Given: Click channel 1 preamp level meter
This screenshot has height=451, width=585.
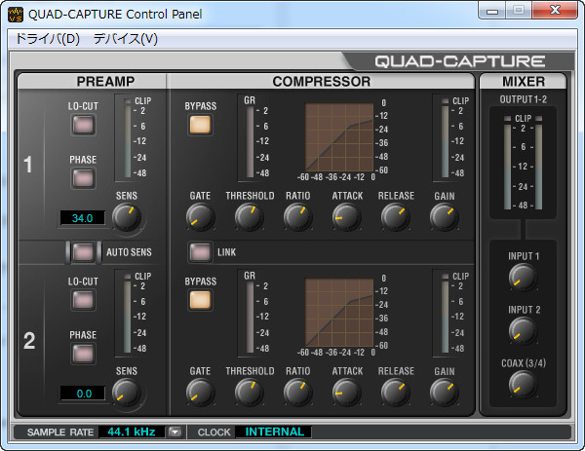Looking at the screenshot, I should [128, 138].
